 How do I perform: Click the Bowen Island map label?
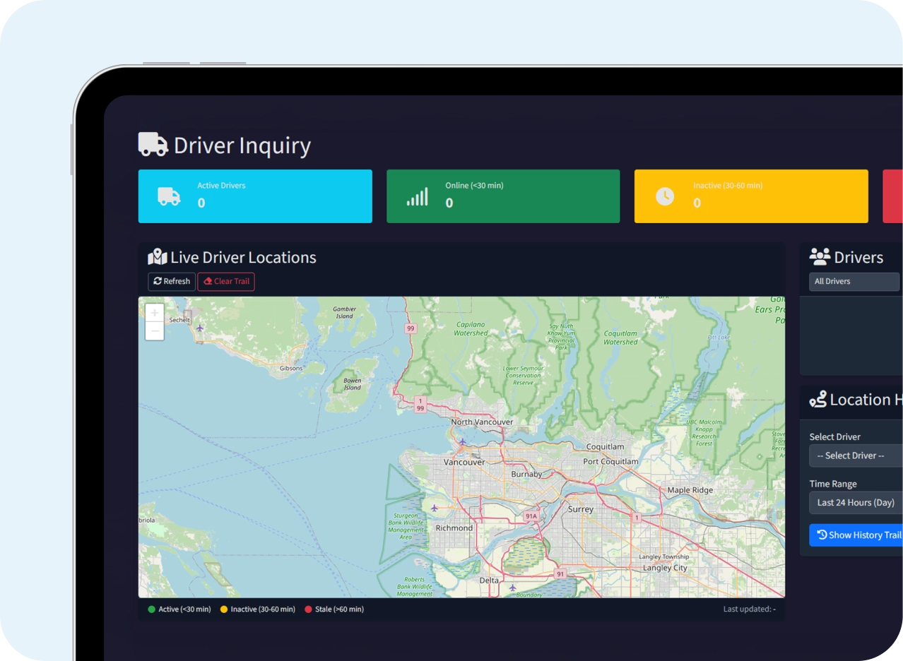point(352,384)
